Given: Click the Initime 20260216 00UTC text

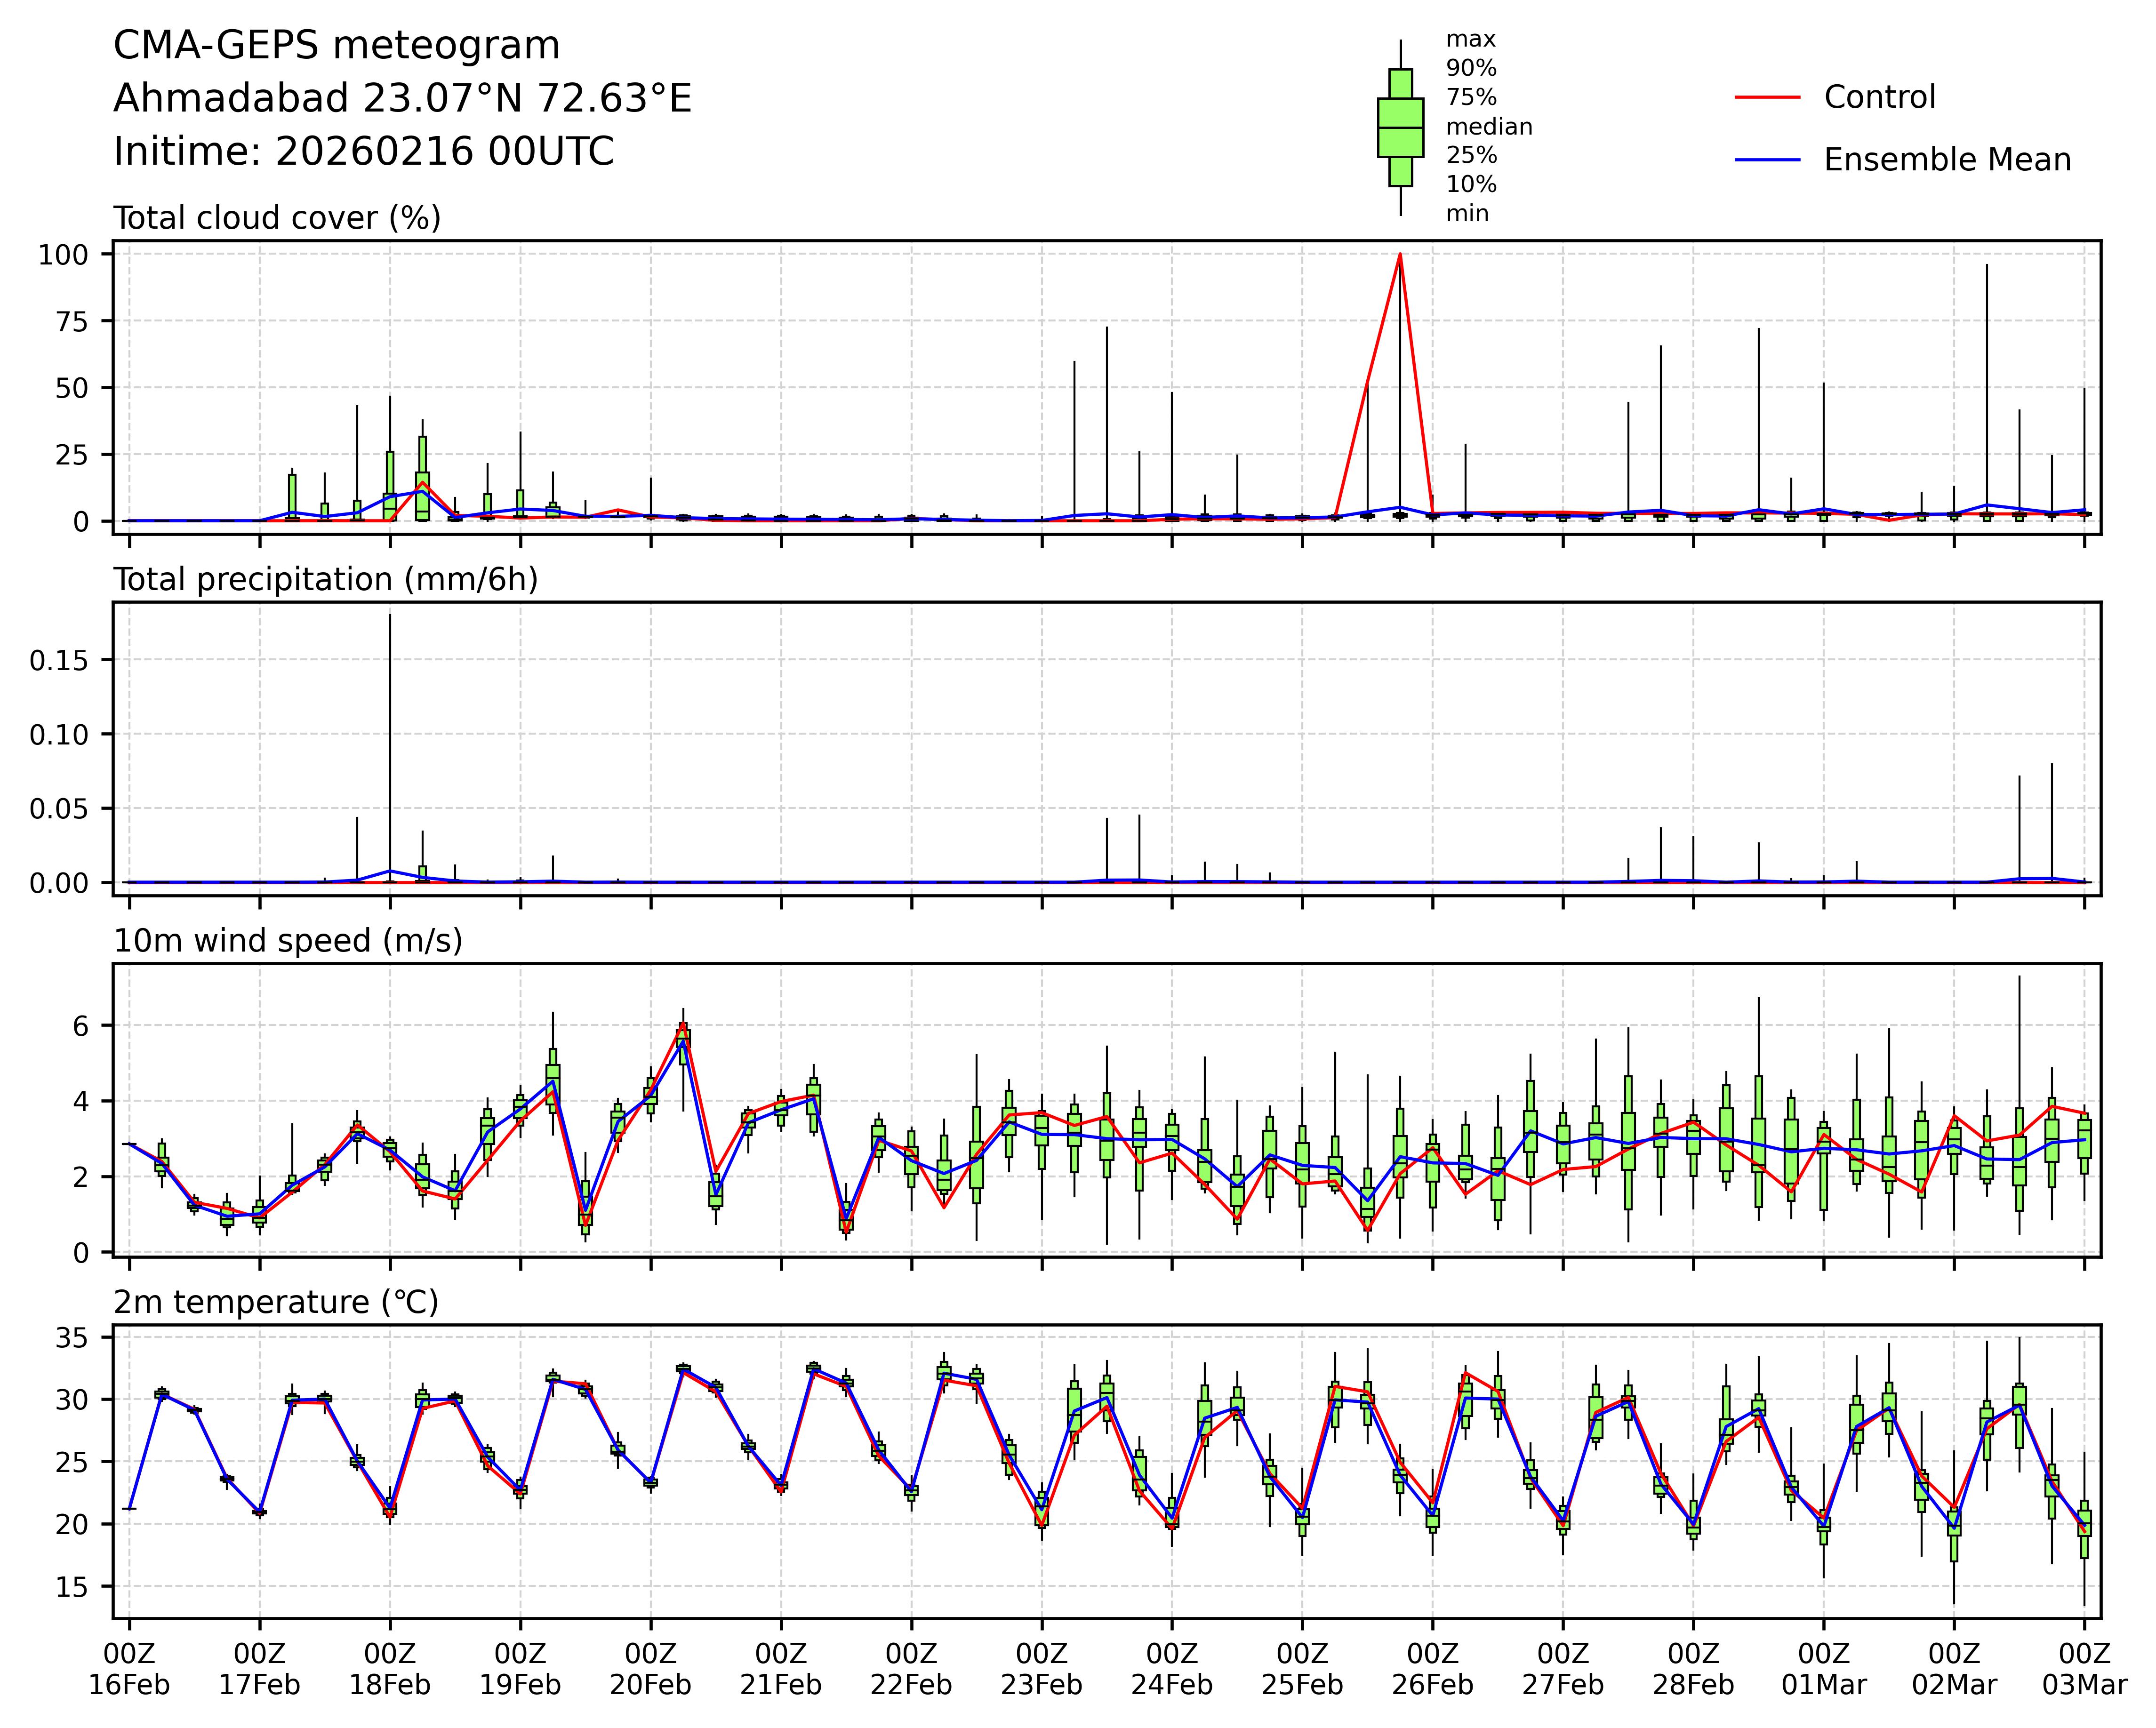Looking at the screenshot, I should click(x=363, y=152).
